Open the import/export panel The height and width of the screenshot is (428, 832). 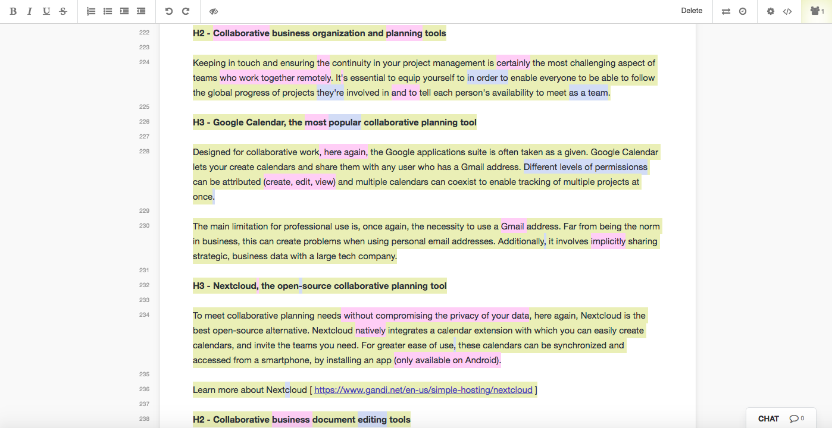click(726, 11)
